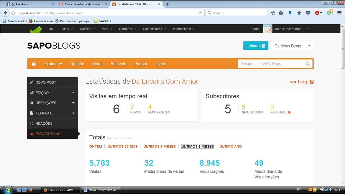Screen dimensions: 345x194
Task: Select the Novo Post pencil icon
Action: (x=32, y=82)
